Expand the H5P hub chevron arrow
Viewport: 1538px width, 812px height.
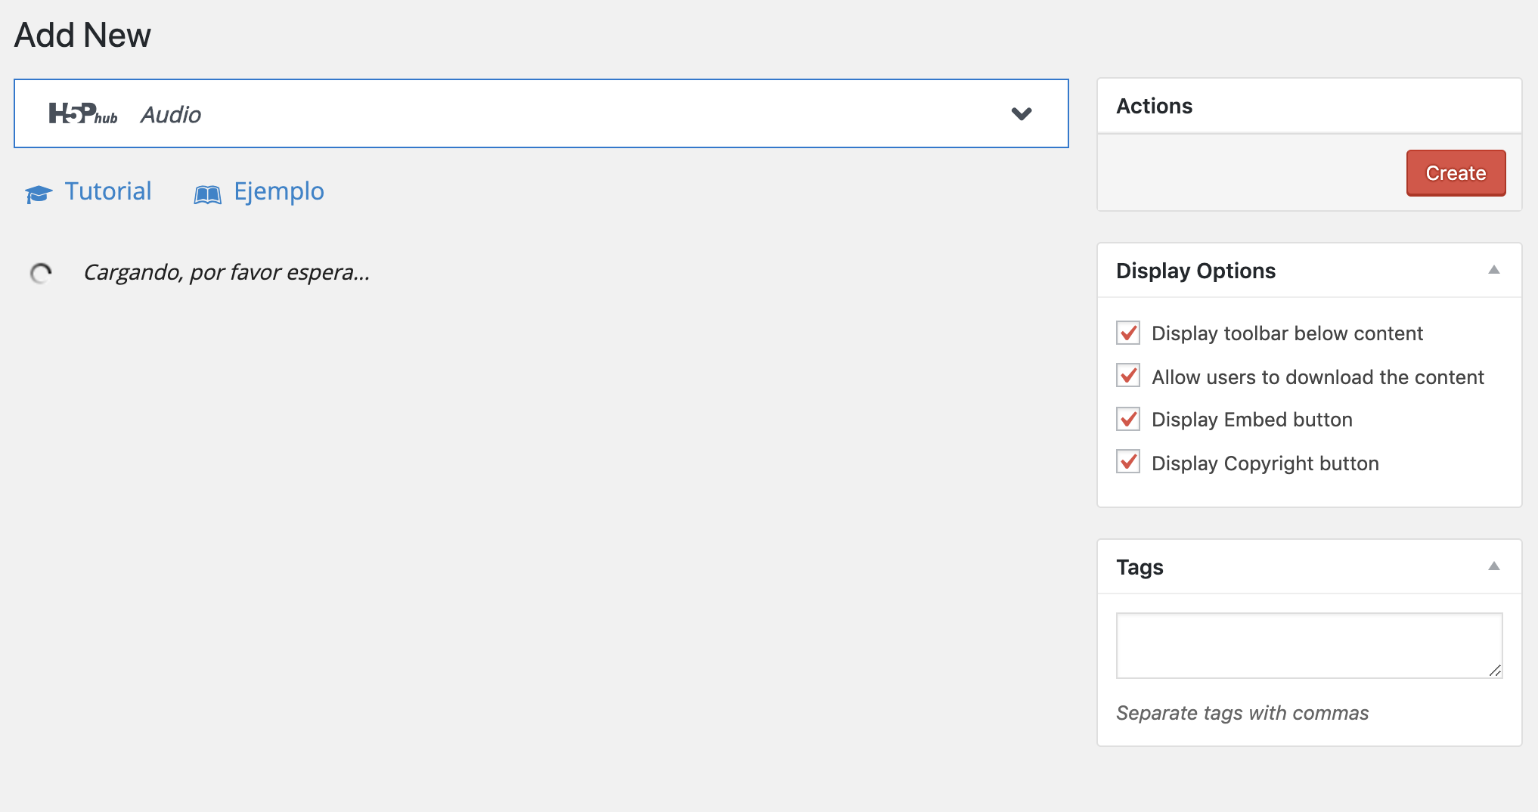(1021, 114)
